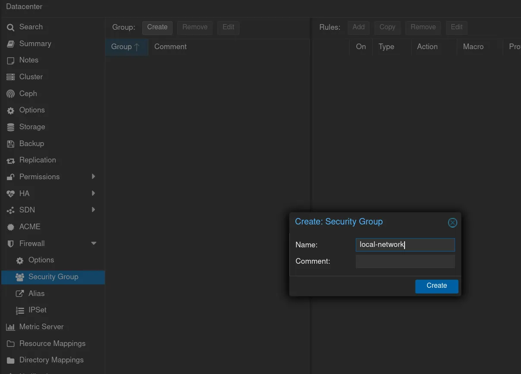521x374 pixels.
Task: Expand the SDN submenu arrow
Action: [94, 210]
